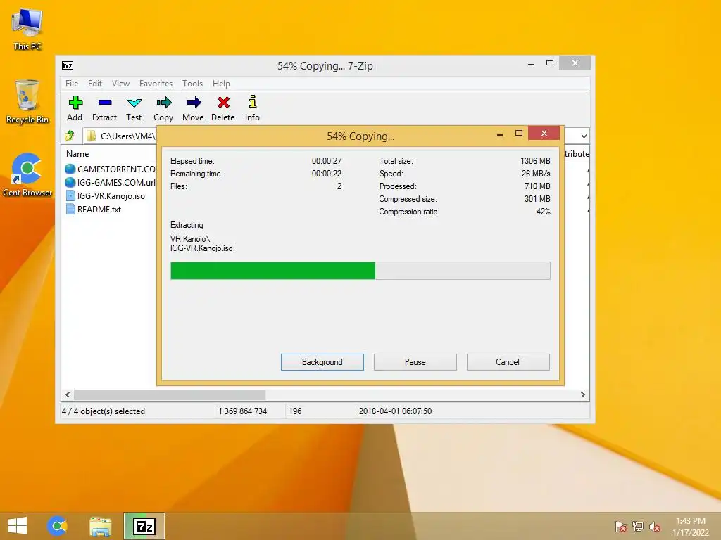
Task: Click the horizontal scrollbar thumb
Action: [170, 395]
